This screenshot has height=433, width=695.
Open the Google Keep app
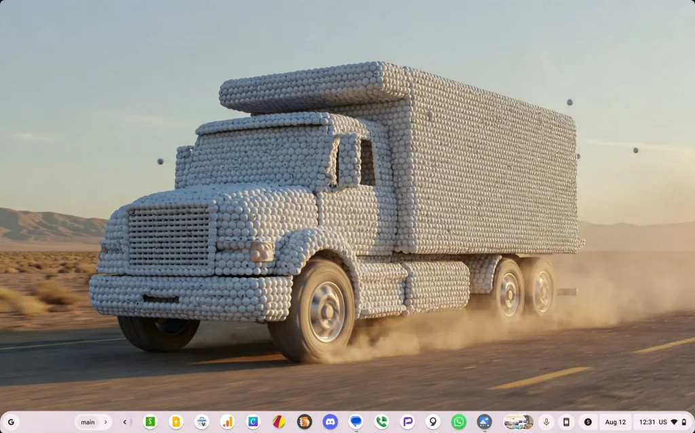point(176,422)
